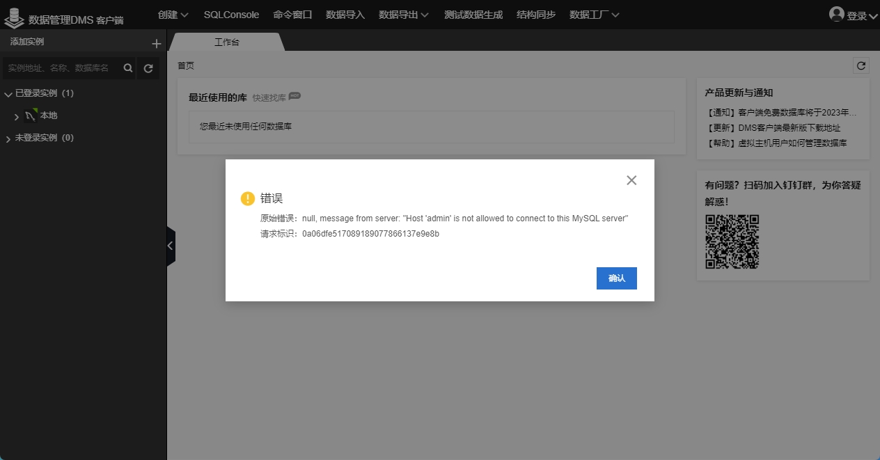Click the instance search input field

61,68
